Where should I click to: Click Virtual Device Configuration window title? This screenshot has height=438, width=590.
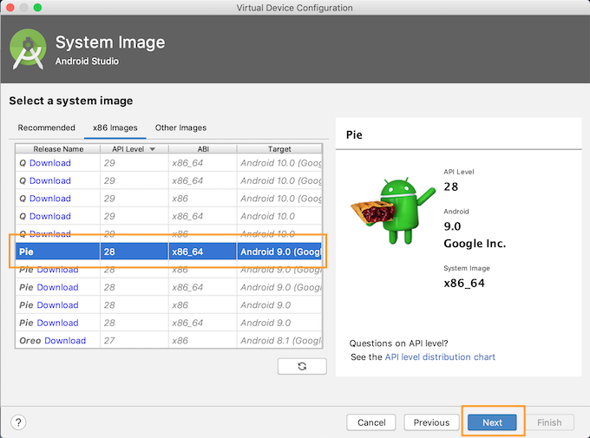point(295,8)
